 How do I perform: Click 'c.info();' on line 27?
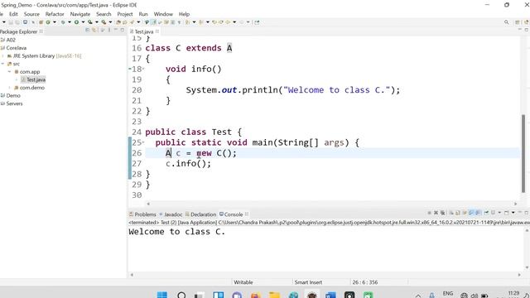188,164
